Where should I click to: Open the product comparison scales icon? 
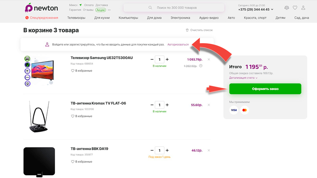[x=286, y=8]
